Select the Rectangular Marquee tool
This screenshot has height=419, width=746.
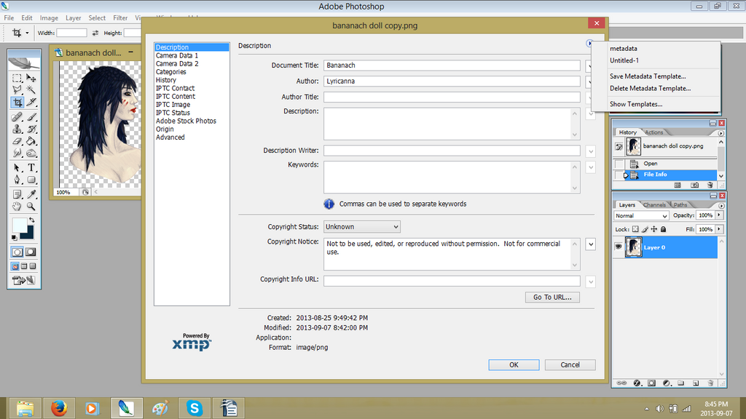(17, 78)
